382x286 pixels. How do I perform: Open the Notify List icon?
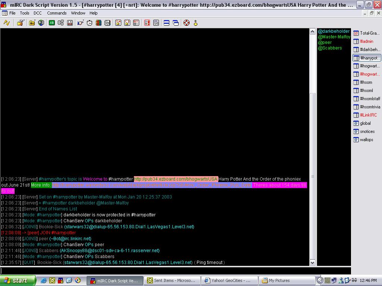[x=147, y=23]
